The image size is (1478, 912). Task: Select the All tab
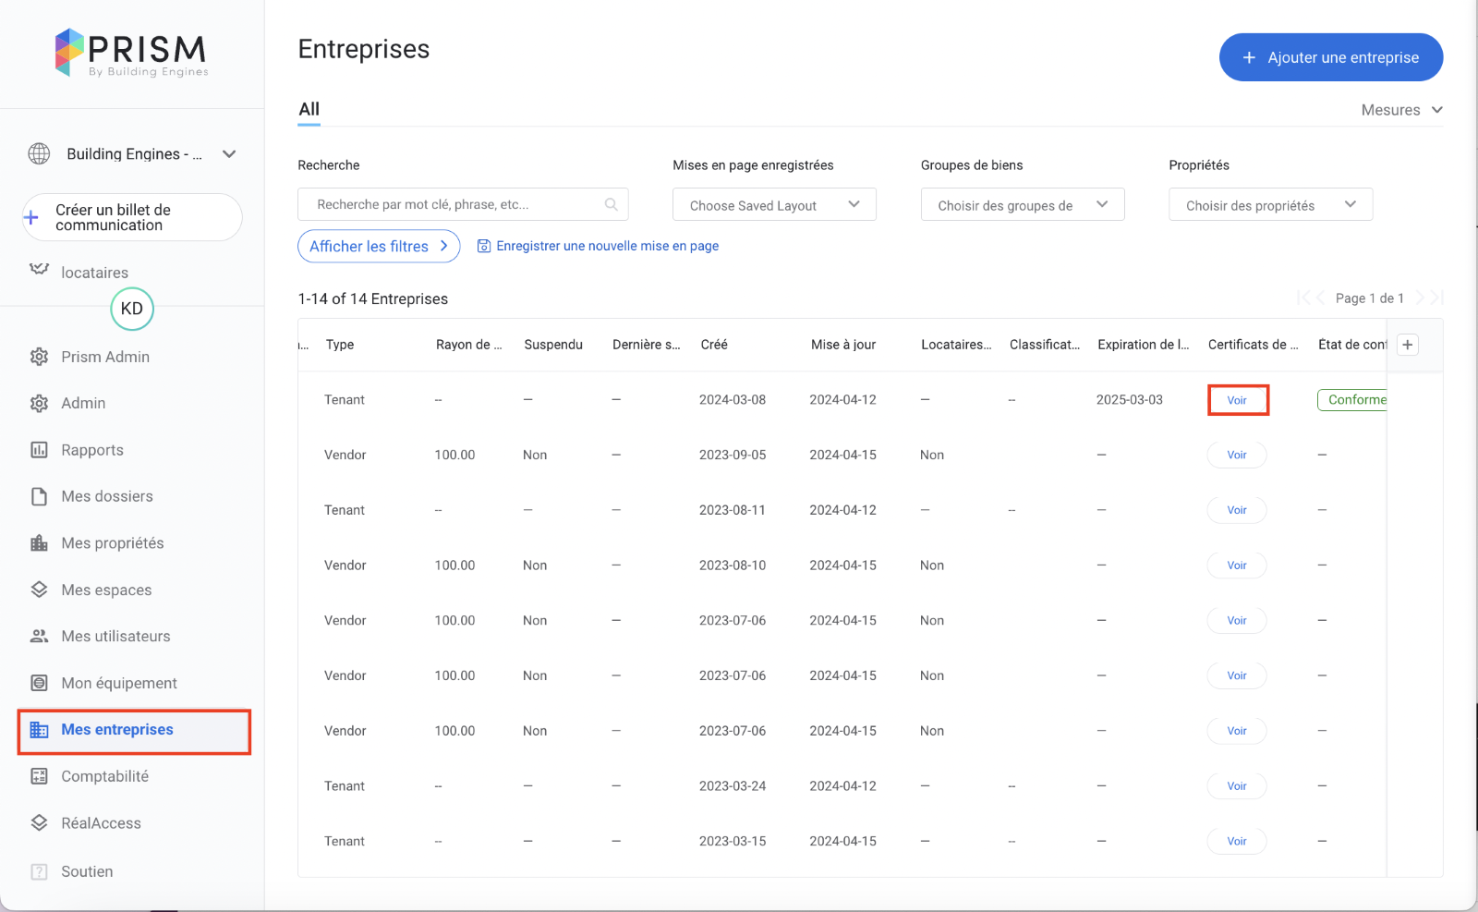click(x=309, y=109)
